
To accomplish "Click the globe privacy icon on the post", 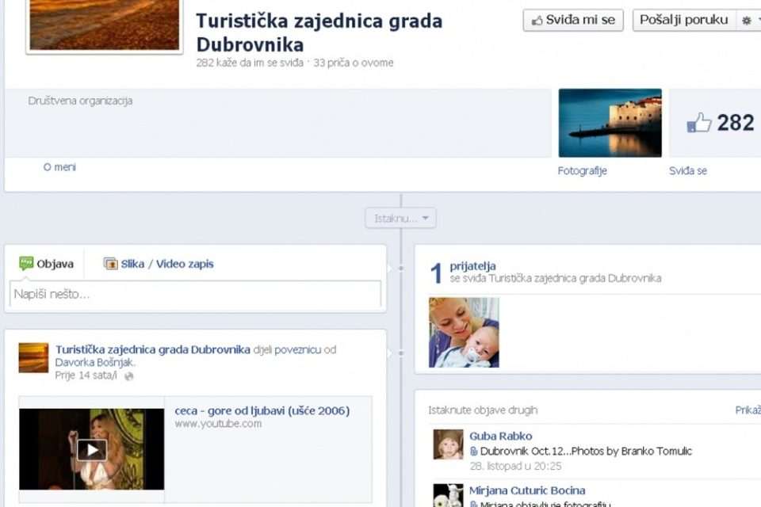I will [128, 376].
